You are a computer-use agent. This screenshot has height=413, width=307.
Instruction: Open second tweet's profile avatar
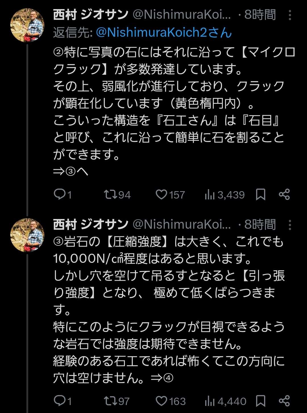click(27, 235)
